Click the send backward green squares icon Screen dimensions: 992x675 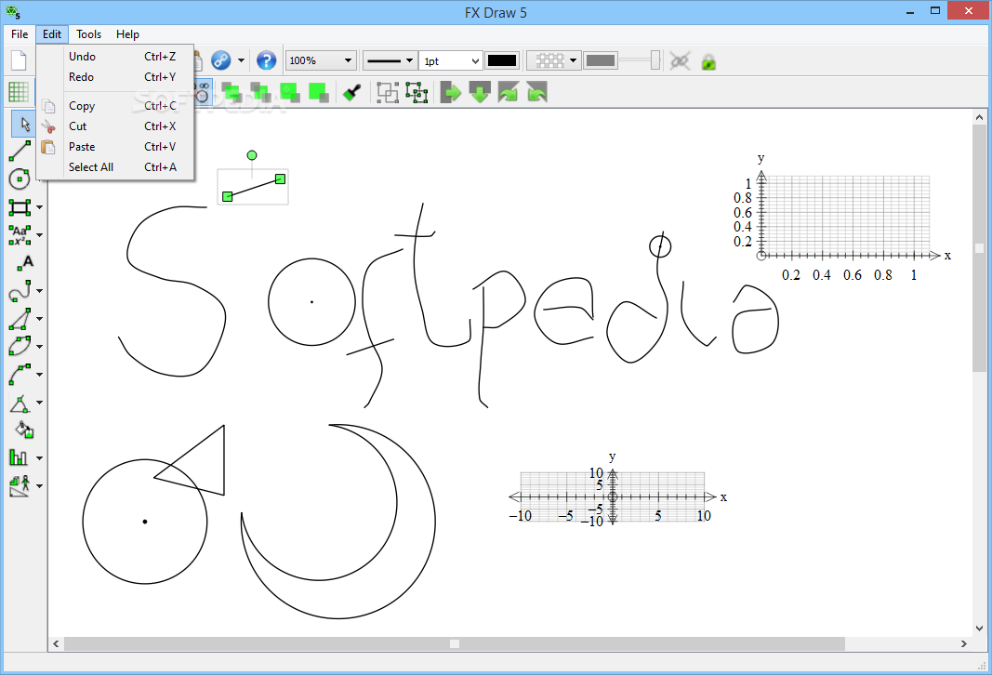(x=260, y=92)
